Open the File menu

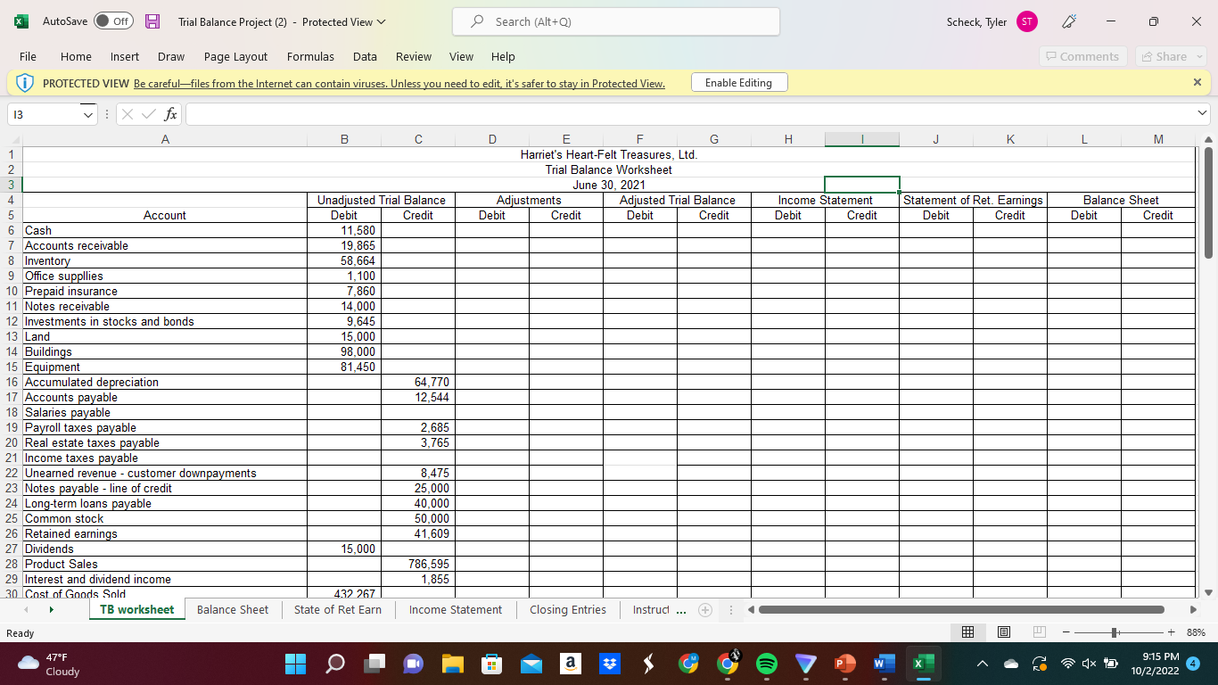(x=28, y=56)
